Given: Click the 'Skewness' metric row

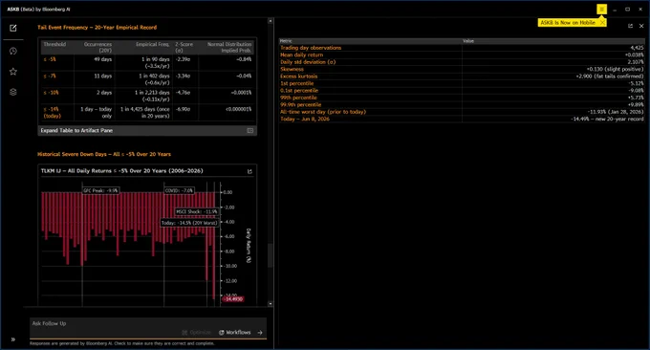Looking at the screenshot, I should [x=462, y=69].
